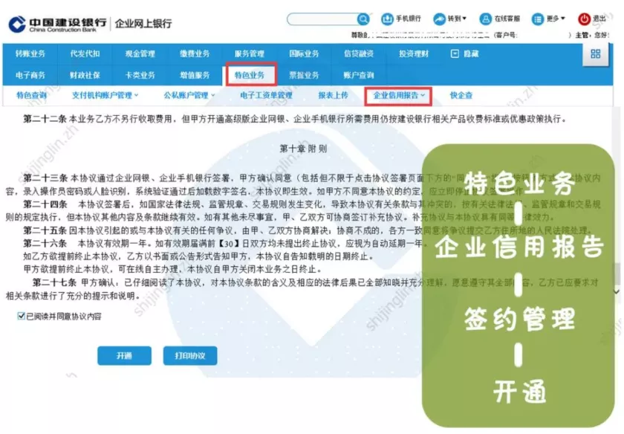Viewport: 624px width, 434px height.
Task: Click the 开通 button
Action: (124, 357)
